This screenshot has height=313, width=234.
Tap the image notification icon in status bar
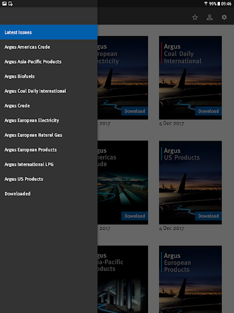pyautogui.click(x=4, y=4)
